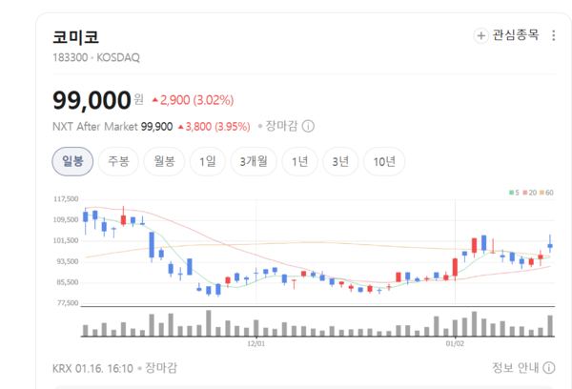The width and height of the screenshot is (572, 389).
Task: Select the 일봉 daily chart tab
Action: 72,161
